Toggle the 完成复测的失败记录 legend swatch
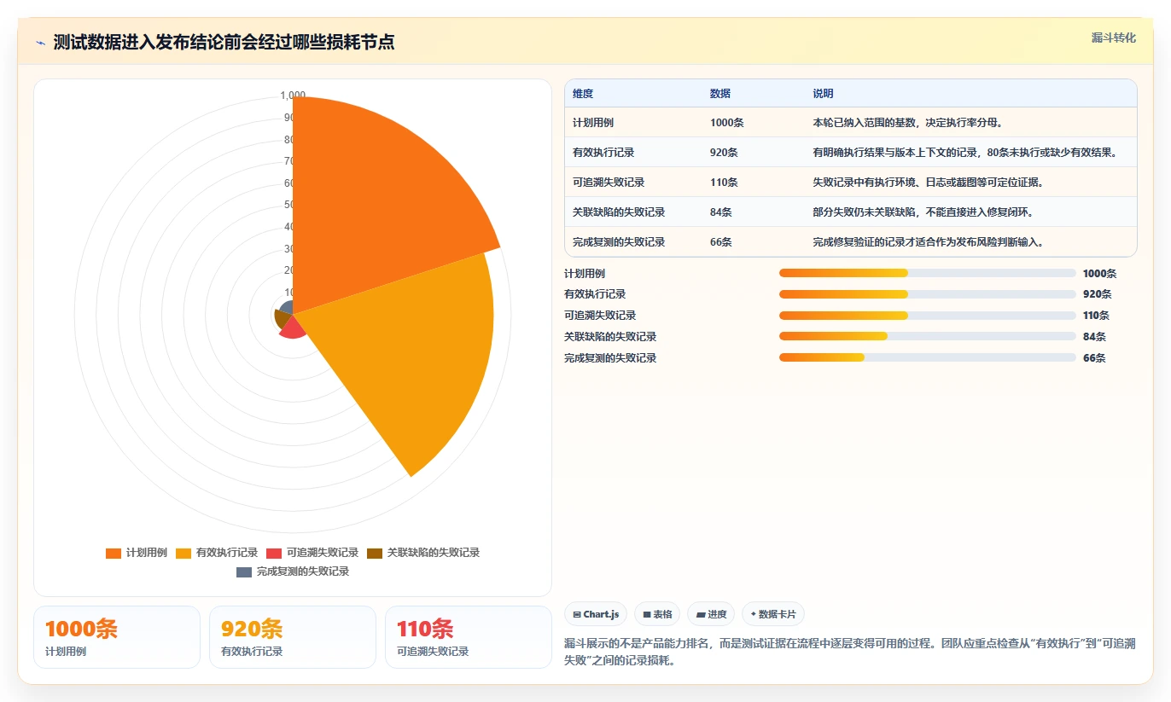Image resolution: width=1171 pixels, height=702 pixels. coord(244,571)
